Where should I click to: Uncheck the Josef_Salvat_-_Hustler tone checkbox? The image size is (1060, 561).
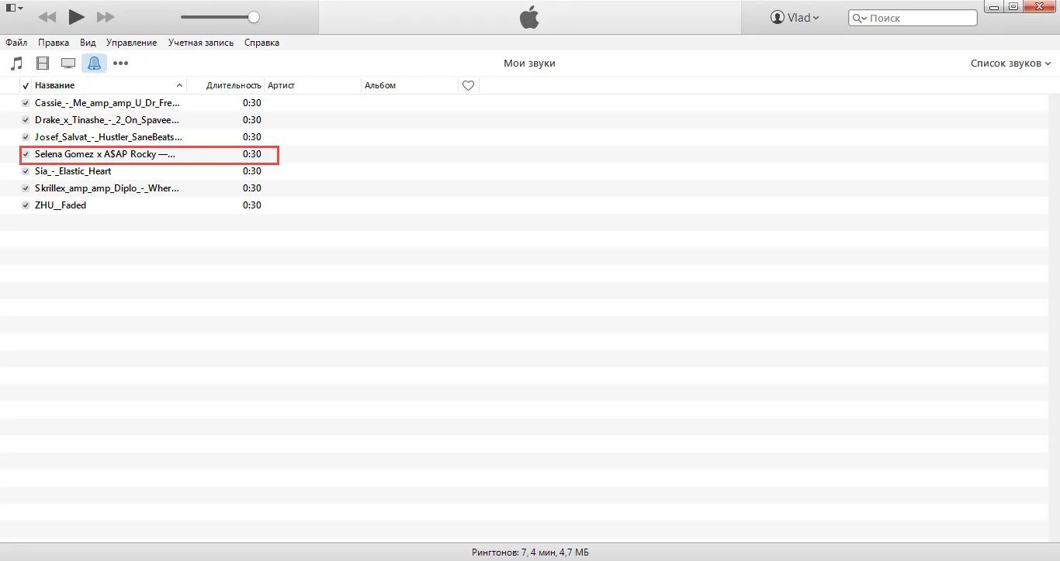pyautogui.click(x=26, y=137)
